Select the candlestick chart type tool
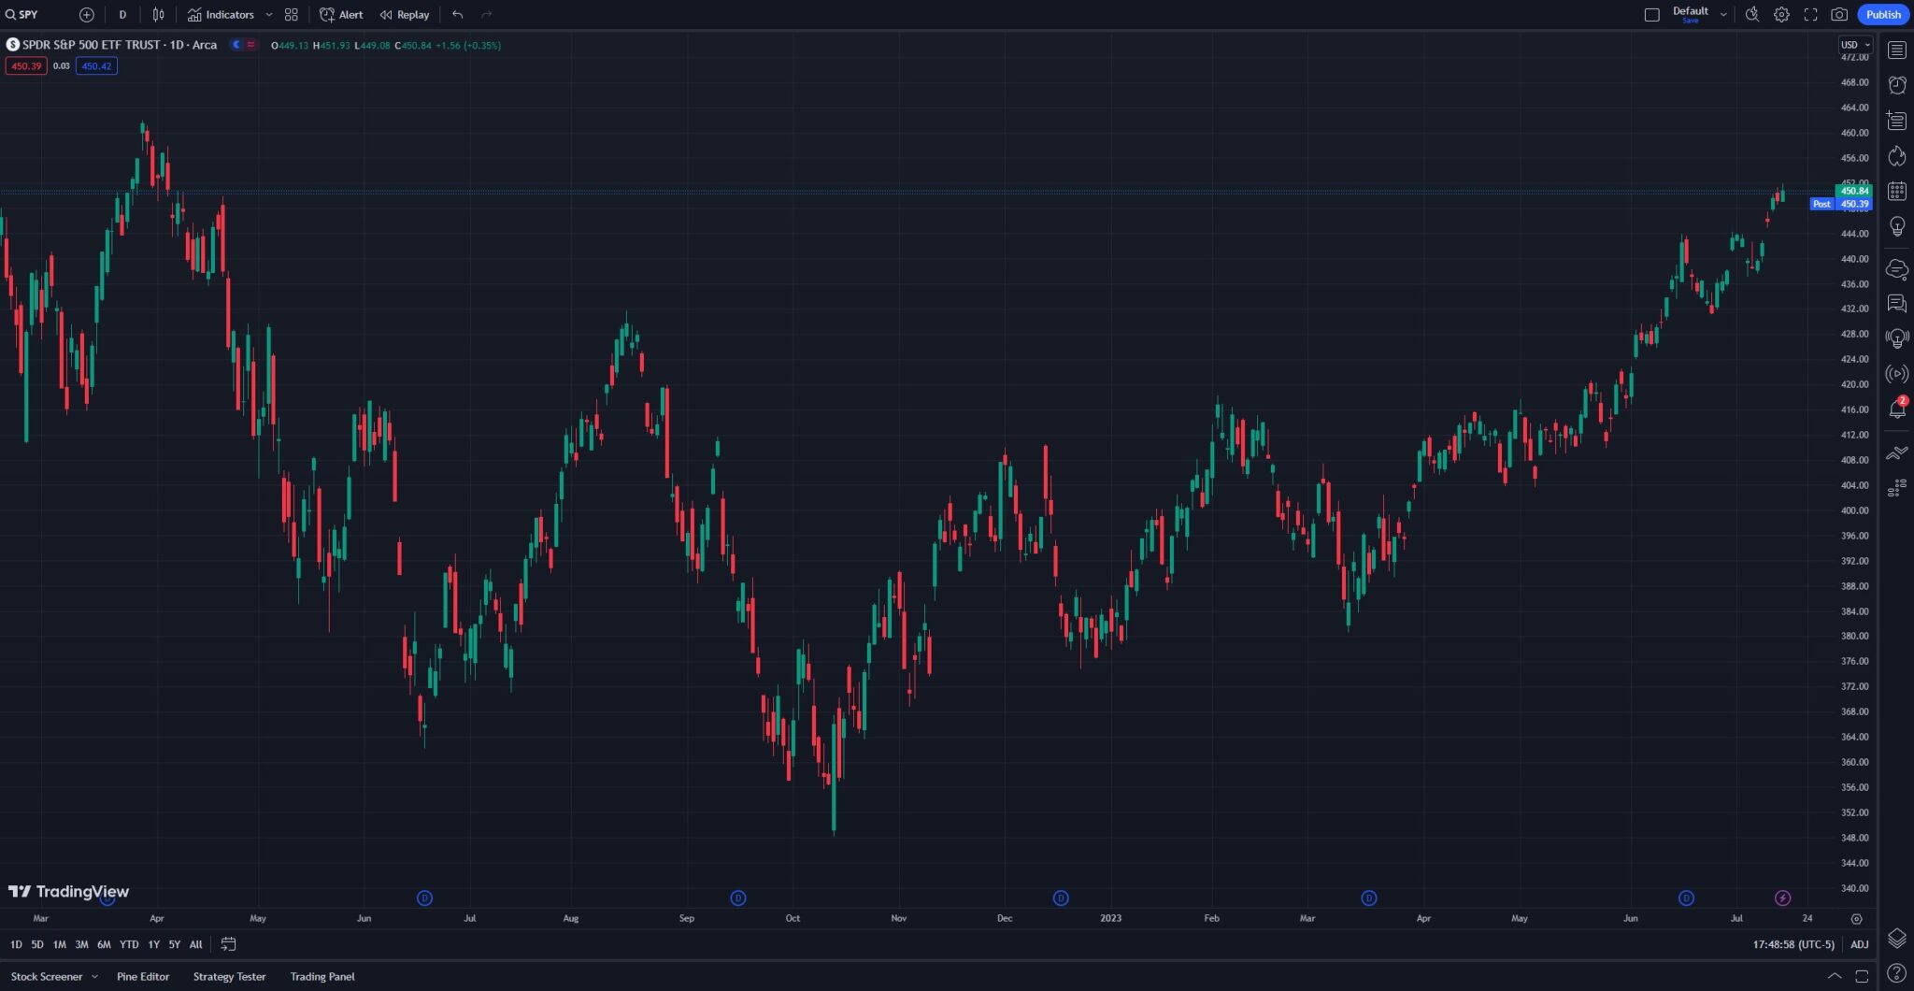 click(x=157, y=14)
